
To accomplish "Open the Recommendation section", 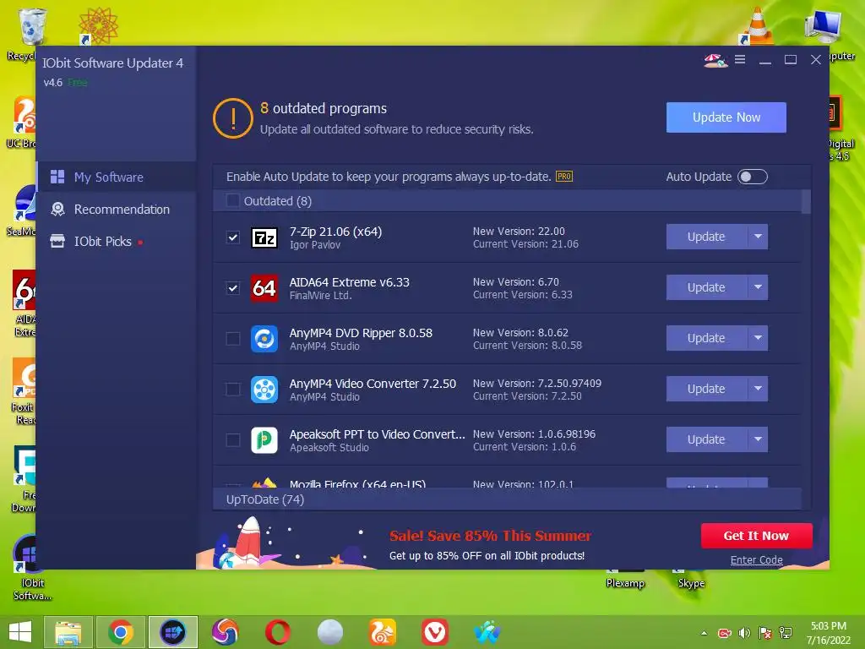I will pos(117,210).
